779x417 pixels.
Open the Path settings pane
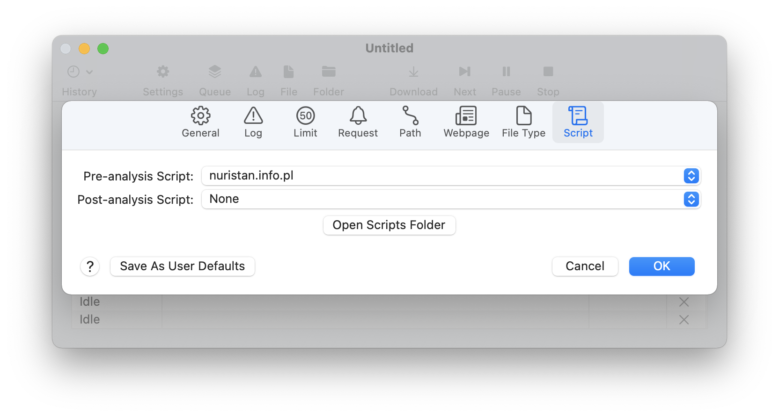(410, 122)
